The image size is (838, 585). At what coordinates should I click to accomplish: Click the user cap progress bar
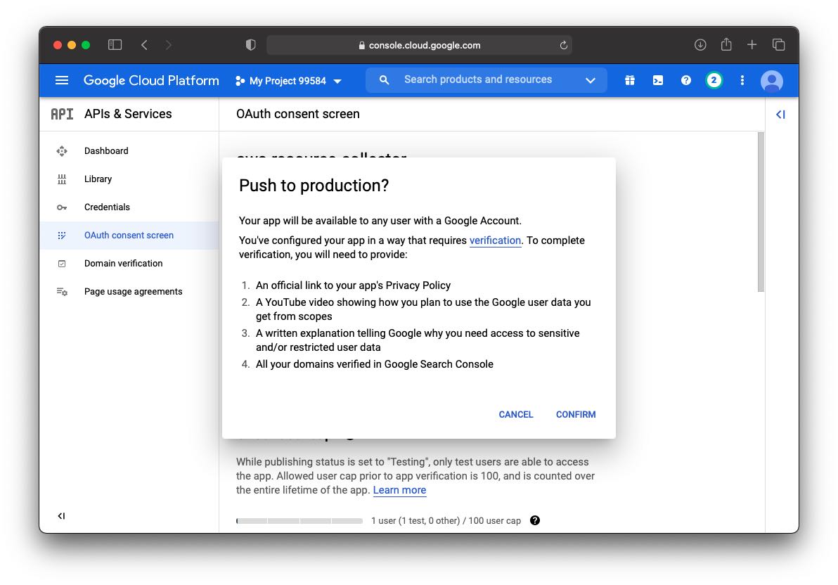(299, 521)
